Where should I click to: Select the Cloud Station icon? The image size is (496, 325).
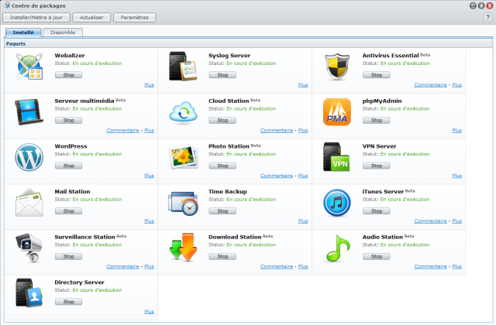point(184,114)
